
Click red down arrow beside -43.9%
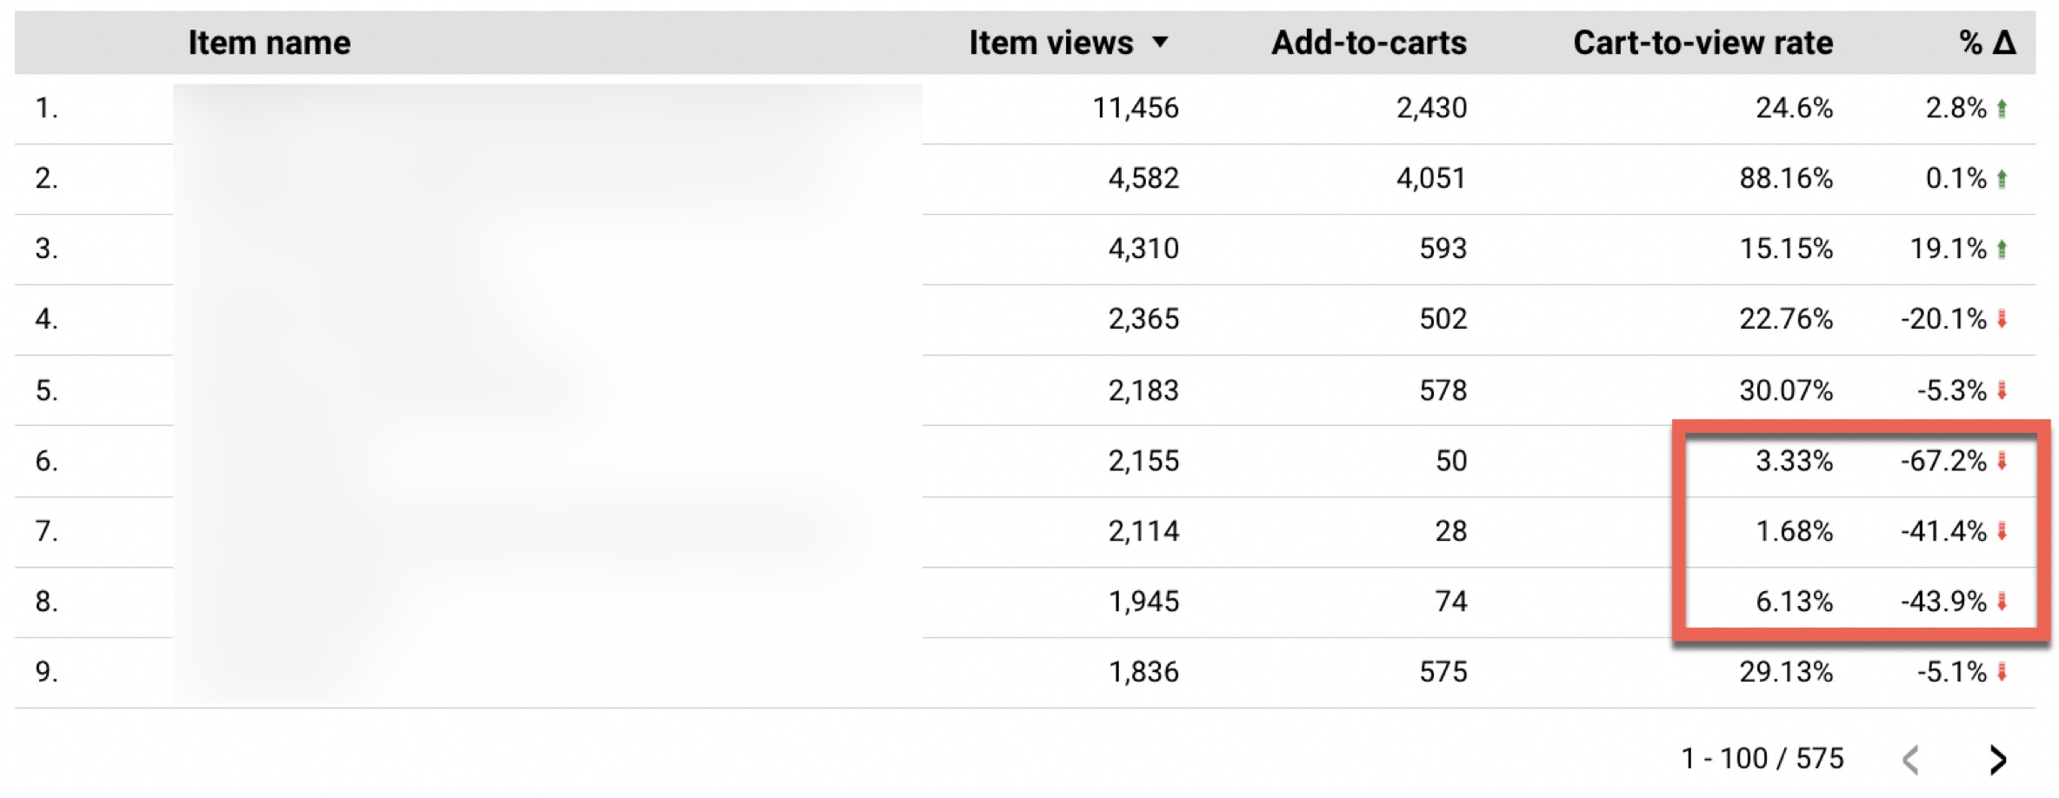2002,602
